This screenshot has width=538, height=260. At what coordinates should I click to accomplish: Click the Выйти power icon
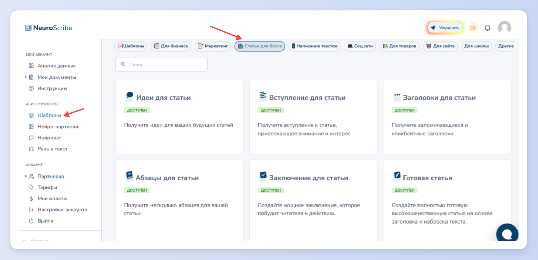pyautogui.click(x=31, y=221)
